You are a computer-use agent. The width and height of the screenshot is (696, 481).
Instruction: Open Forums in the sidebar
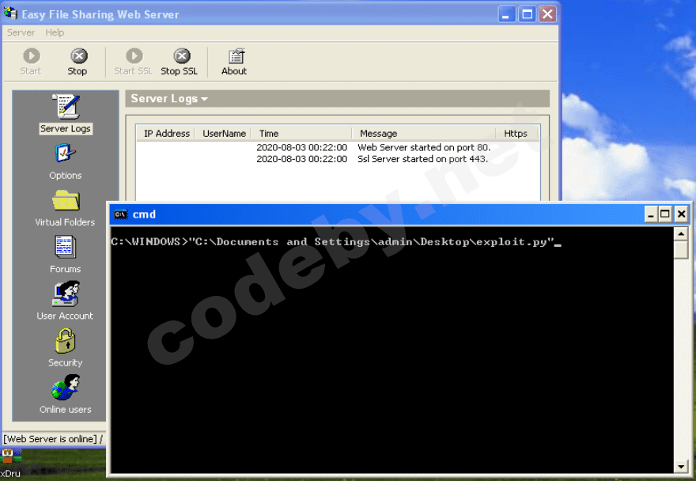pyautogui.click(x=65, y=255)
